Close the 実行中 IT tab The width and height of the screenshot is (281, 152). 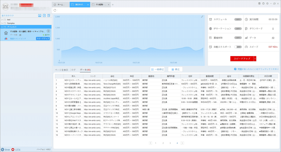[x=88, y=5]
